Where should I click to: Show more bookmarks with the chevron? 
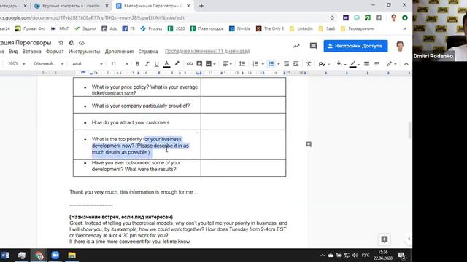[404, 28]
